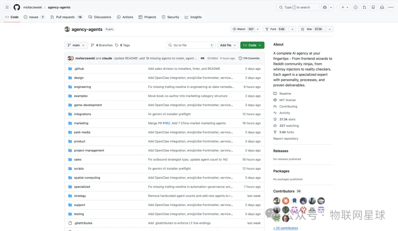This screenshot has height=231, width=398.
Task: Open the specialized folder
Action: [x=82, y=187]
